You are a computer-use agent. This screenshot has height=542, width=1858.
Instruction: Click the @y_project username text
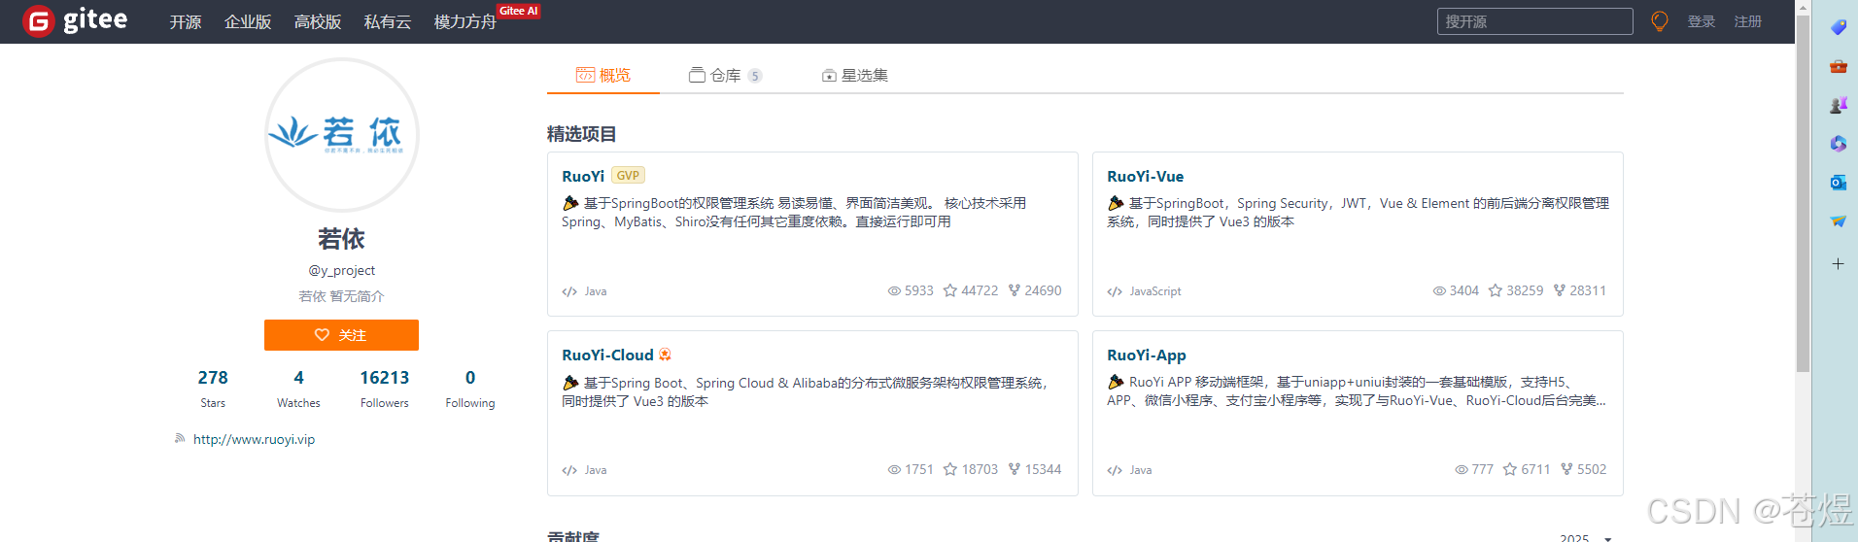342,270
